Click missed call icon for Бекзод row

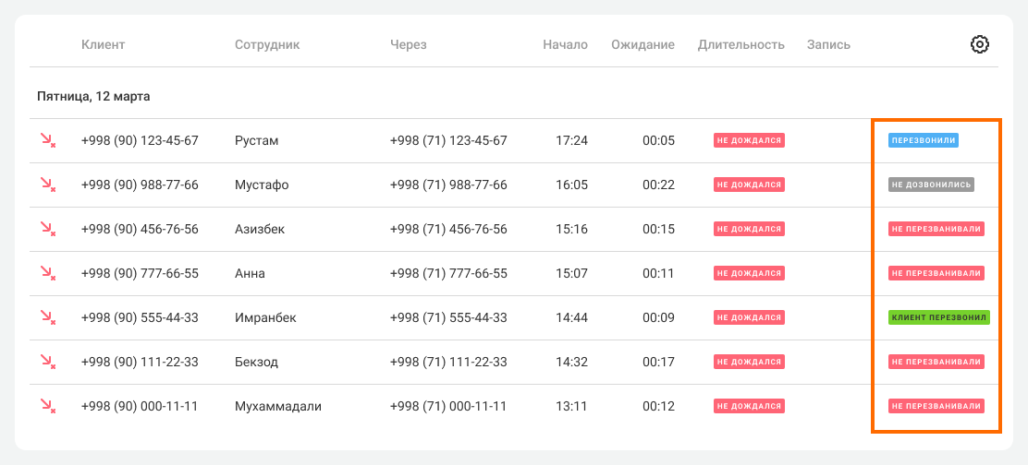47,362
